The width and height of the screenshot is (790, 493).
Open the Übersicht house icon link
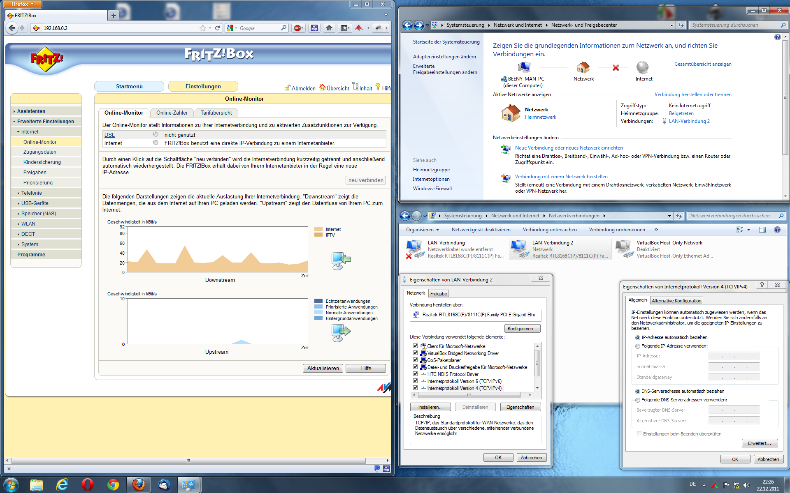[323, 88]
